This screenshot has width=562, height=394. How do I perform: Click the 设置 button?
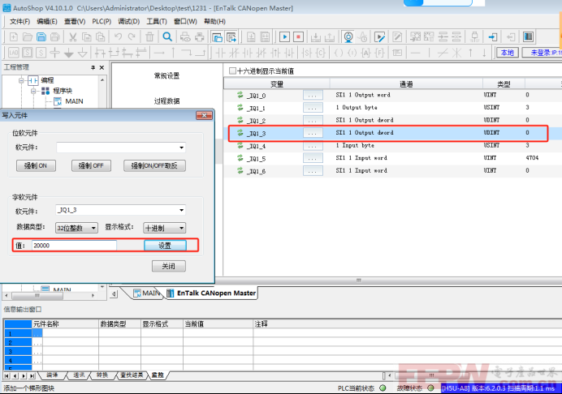(165, 246)
